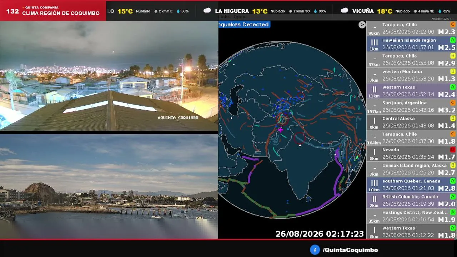Click the 26/08/2026 01:55:08 timestamp
457x257 pixels.
[408, 63]
